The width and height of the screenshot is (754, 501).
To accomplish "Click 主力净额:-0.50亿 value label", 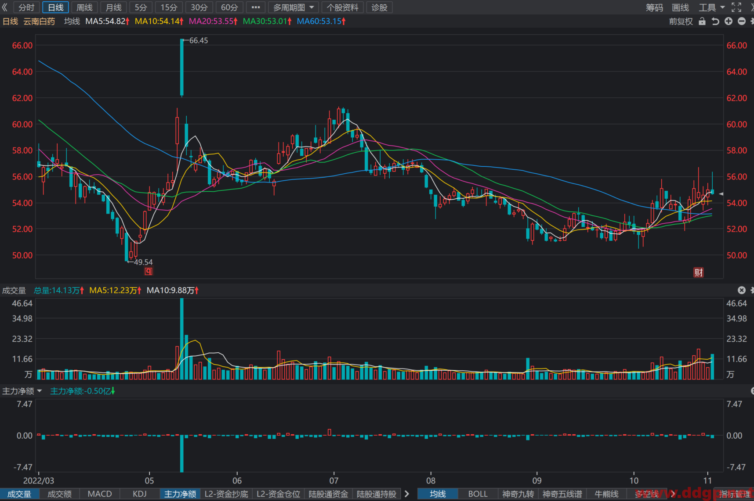I will pos(83,391).
